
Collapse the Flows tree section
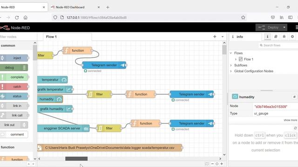pos(231,53)
